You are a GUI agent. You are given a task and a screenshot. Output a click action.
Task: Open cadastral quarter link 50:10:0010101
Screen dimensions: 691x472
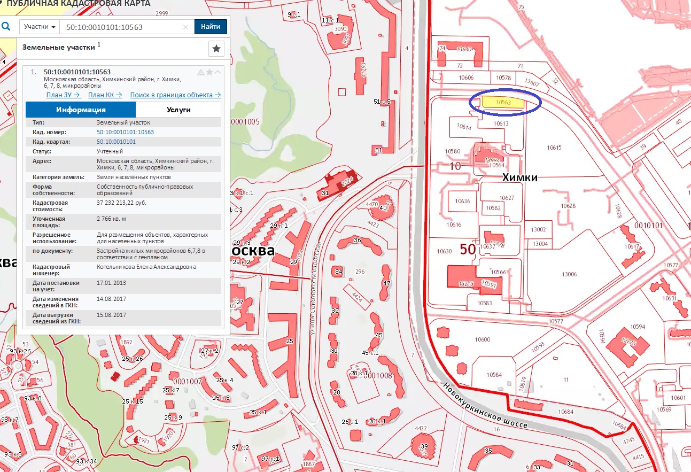pos(116,142)
